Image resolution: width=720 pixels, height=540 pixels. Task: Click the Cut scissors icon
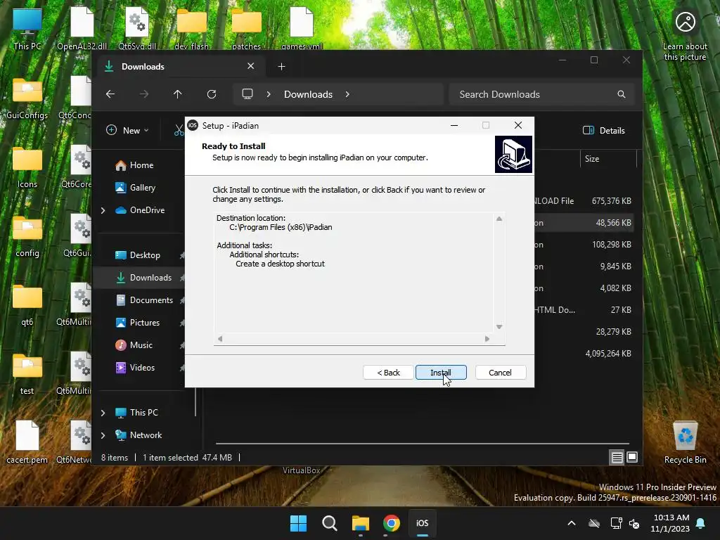click(x=179, y=130)
